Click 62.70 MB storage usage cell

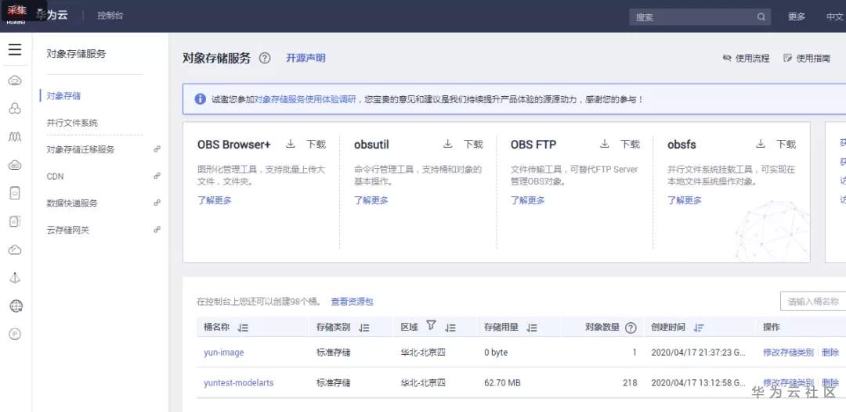[x=502, y=383]
